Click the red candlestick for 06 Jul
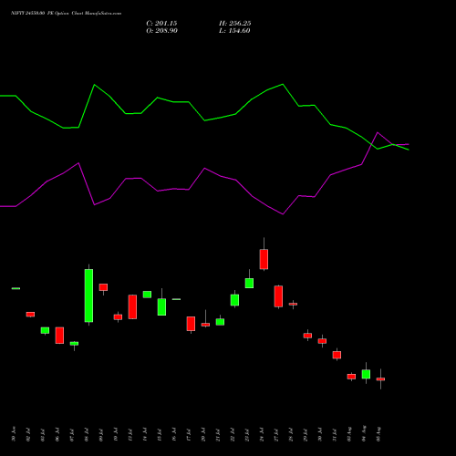This screenshot has width=456, height=456. click(59, 336)
